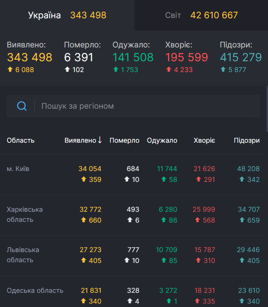Click the sort arrow beside Виявлено header

[x=100, y=140]
